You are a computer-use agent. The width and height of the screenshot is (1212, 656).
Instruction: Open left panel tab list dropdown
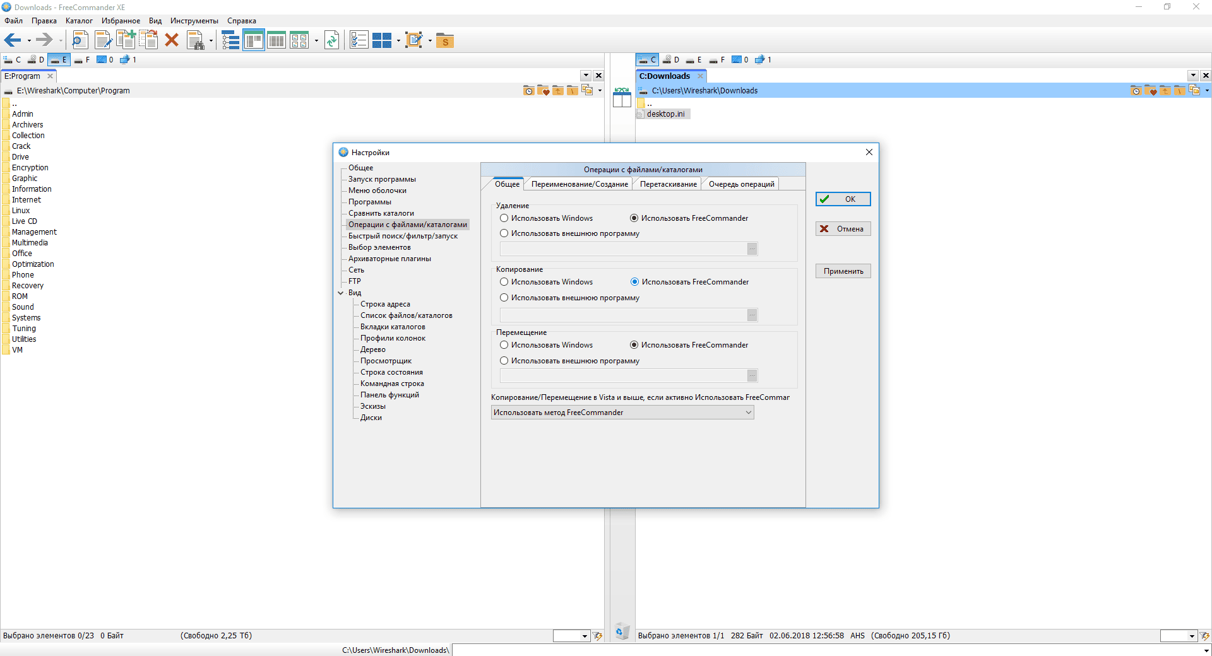[586, 76]
